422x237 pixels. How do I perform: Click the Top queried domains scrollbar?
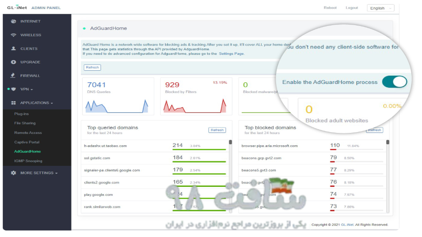(x=230, y=142)
